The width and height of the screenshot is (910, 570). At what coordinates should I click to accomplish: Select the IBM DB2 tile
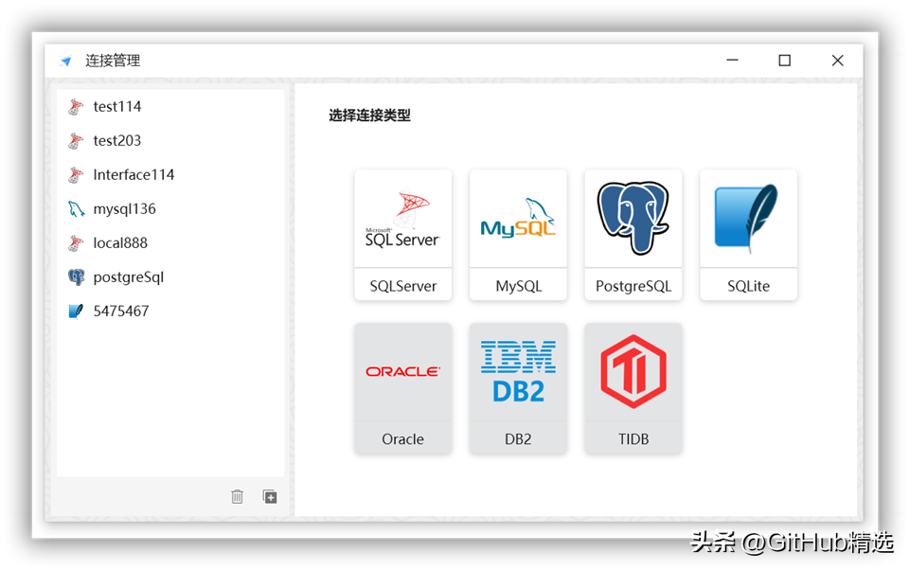518,388
